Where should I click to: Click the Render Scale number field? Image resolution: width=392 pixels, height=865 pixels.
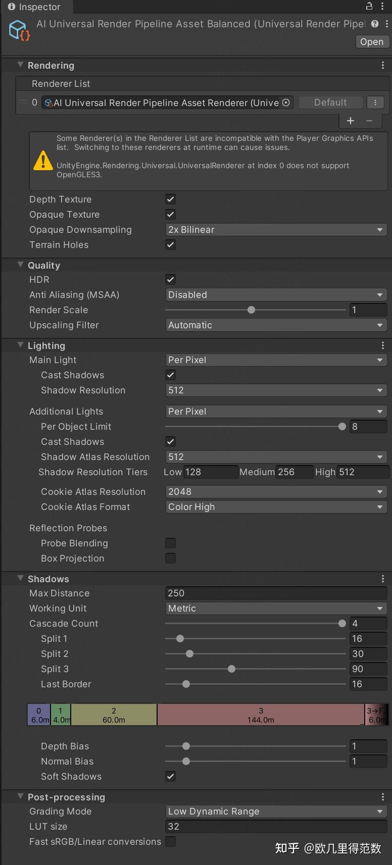click(x=368, y=310)
